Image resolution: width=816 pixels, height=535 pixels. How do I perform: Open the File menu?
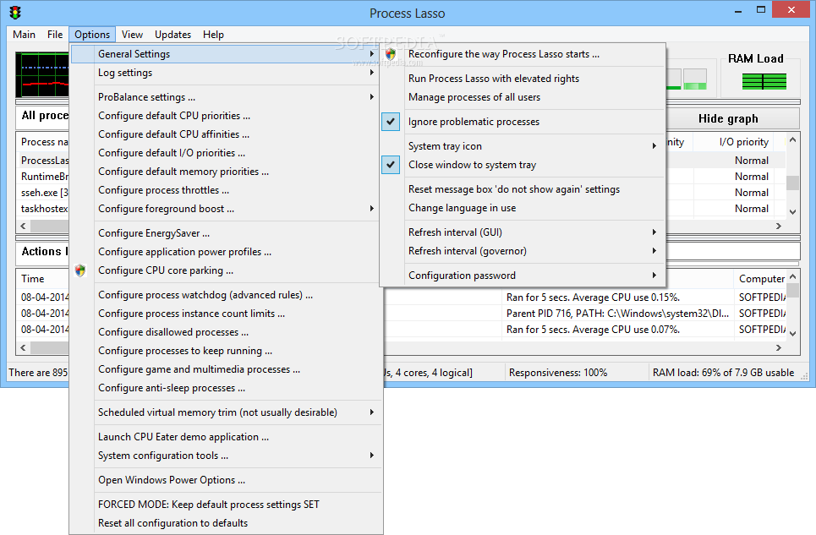pyautogui.click(x=55, y=35)
